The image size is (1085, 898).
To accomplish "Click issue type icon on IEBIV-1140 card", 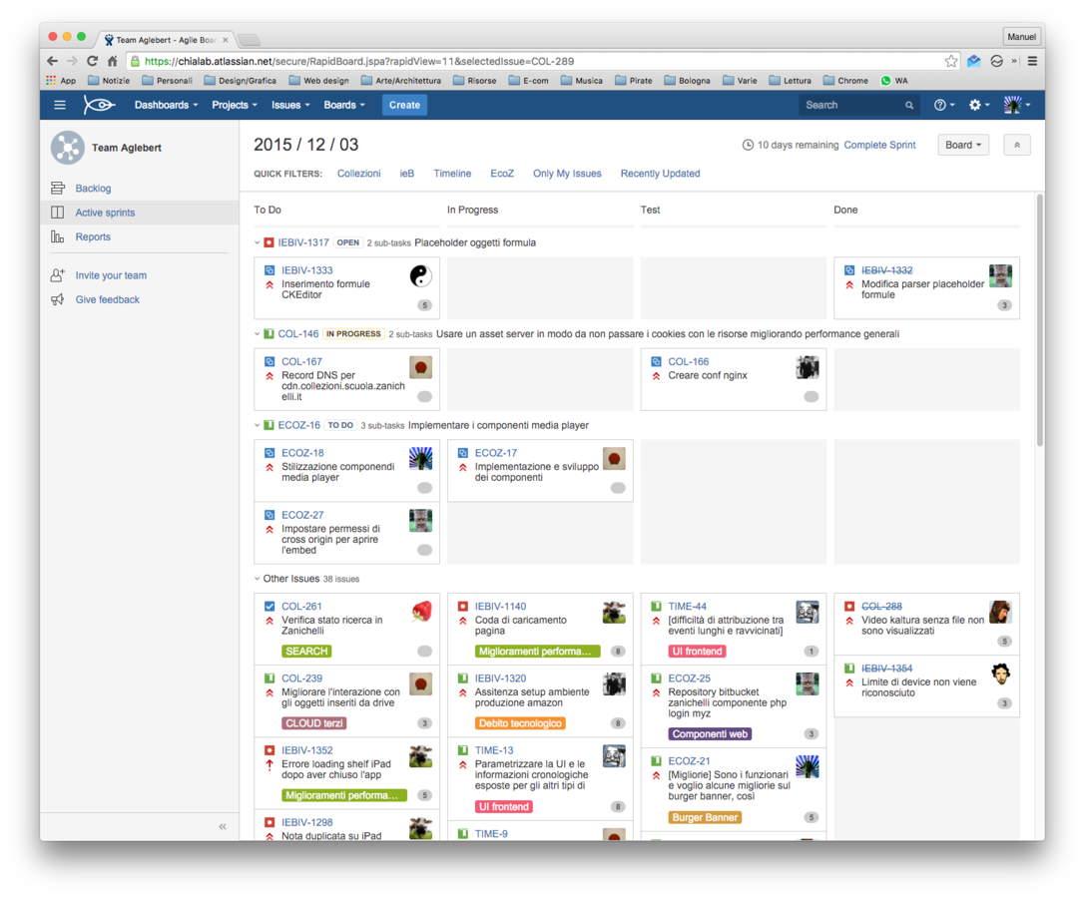I will (x=463, y=606).
